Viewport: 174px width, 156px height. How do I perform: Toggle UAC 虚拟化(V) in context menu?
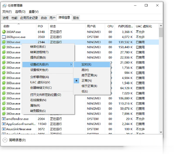pos(48,82)
